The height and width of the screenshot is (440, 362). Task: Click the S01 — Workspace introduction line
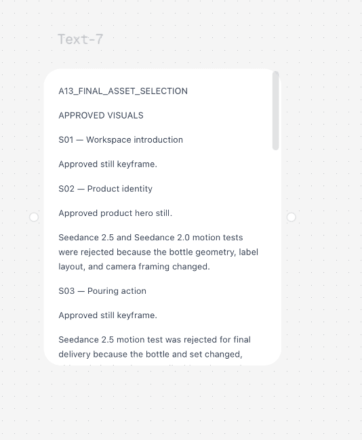tap(121, 139)
